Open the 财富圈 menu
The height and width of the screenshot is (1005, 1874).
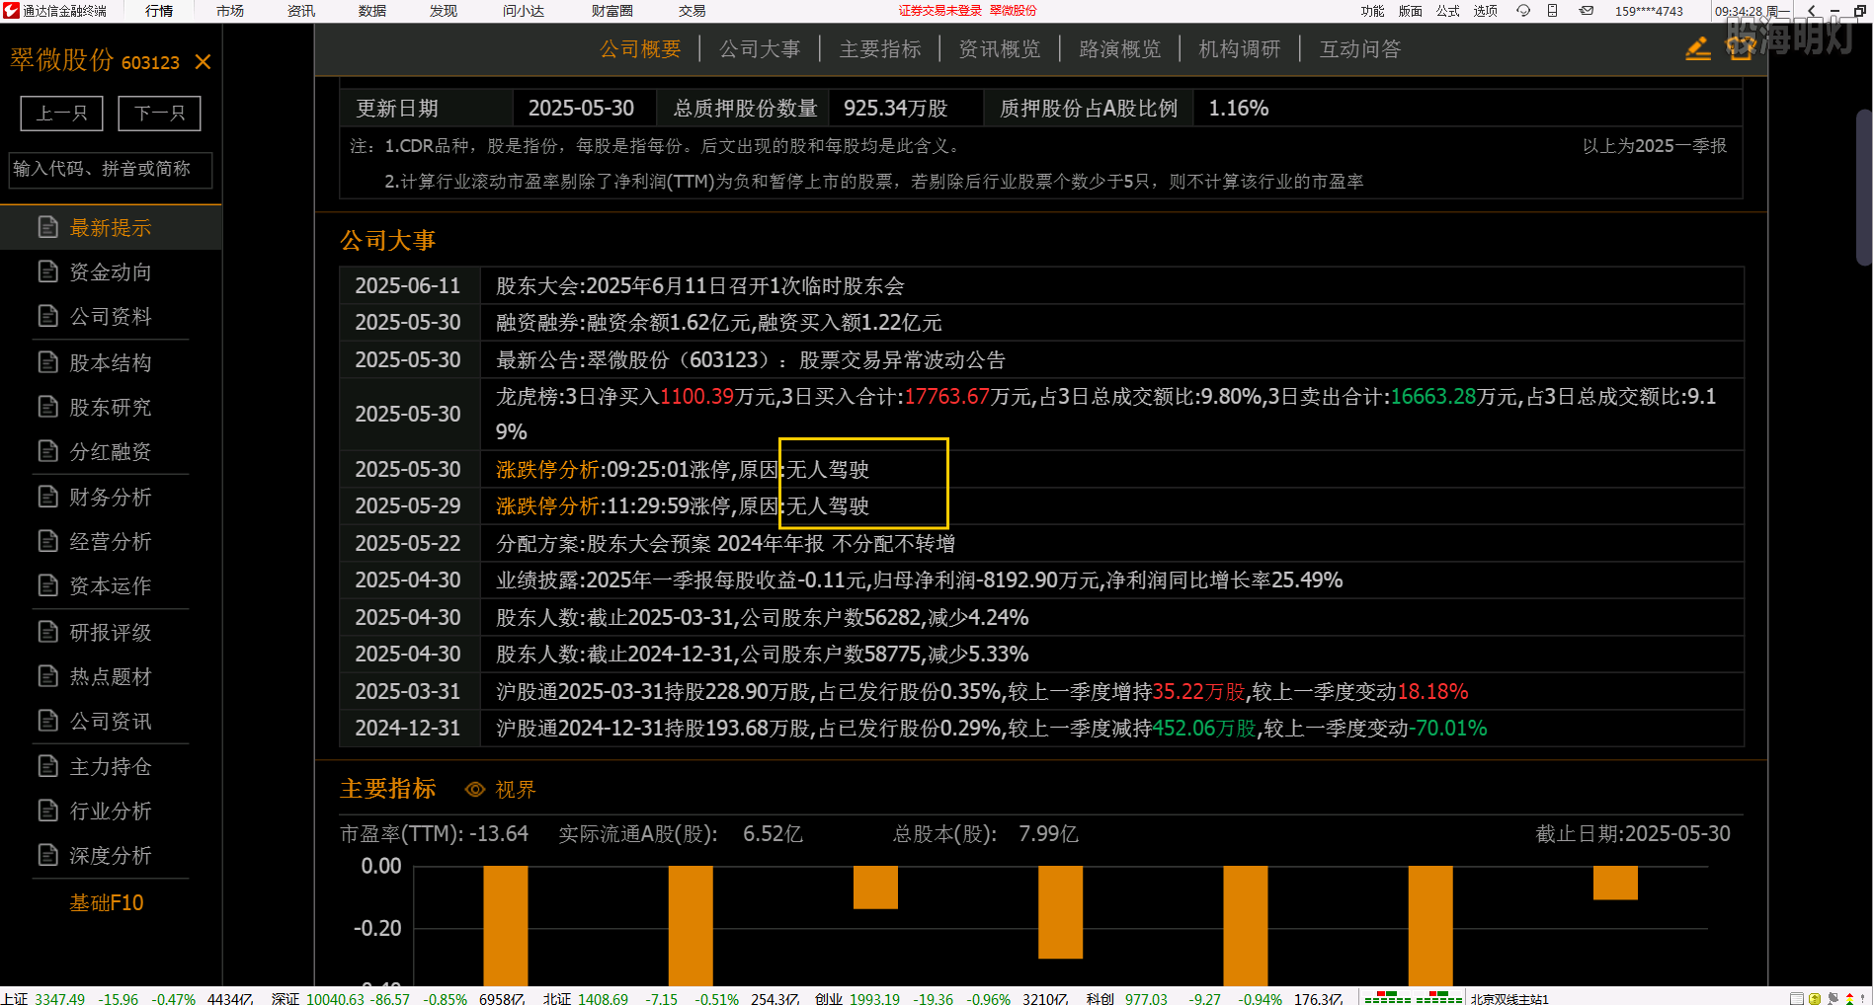(x=612, y=11)
